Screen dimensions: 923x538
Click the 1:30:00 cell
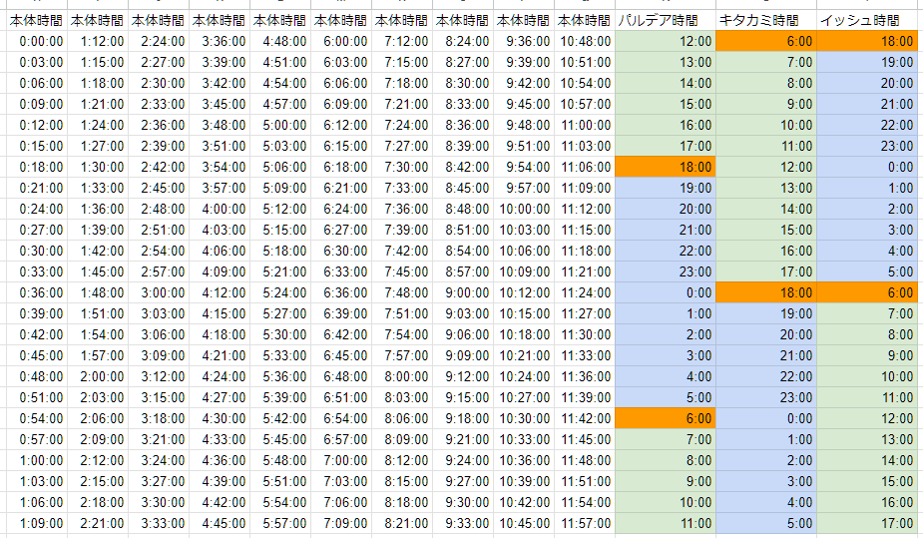click(x=98, y=167)
